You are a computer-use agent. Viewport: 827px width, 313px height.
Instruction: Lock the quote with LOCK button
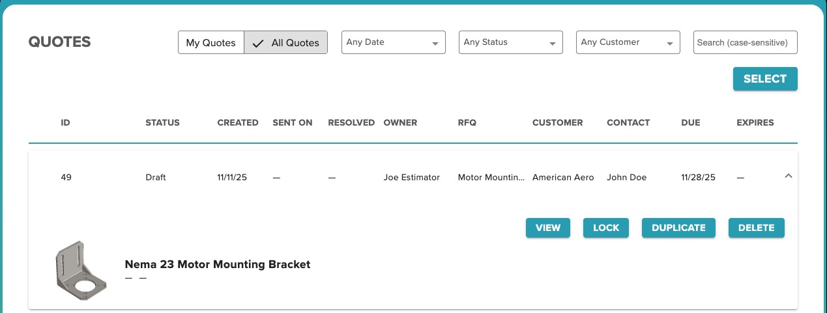[x=605, y=228]
